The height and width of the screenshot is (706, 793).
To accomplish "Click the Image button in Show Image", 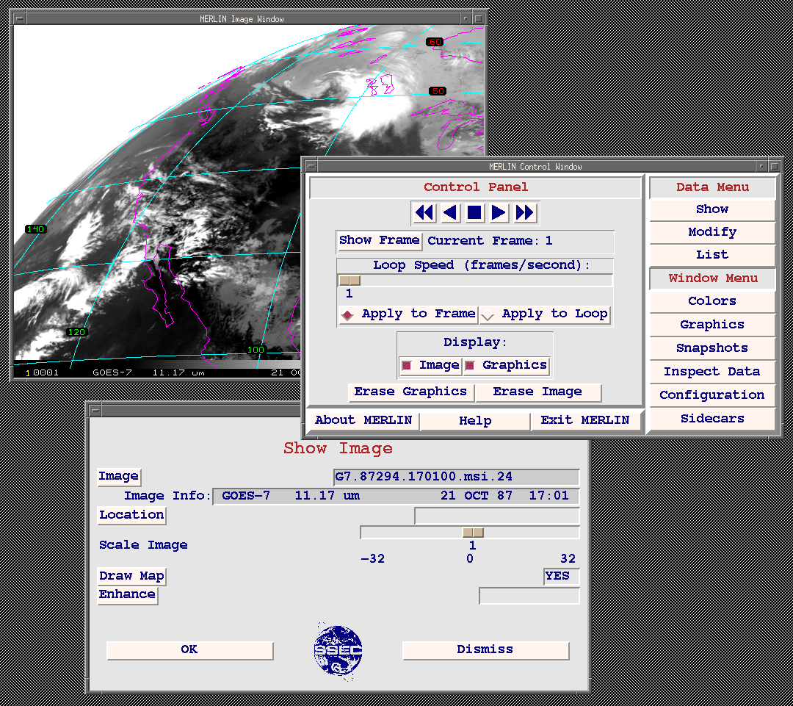I will pos(119,476).
